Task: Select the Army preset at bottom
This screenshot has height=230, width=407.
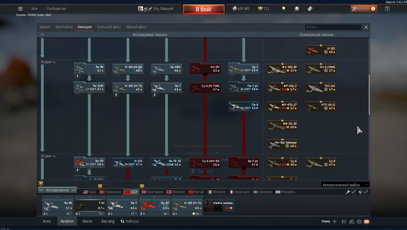Action: (x=47, y=221)
